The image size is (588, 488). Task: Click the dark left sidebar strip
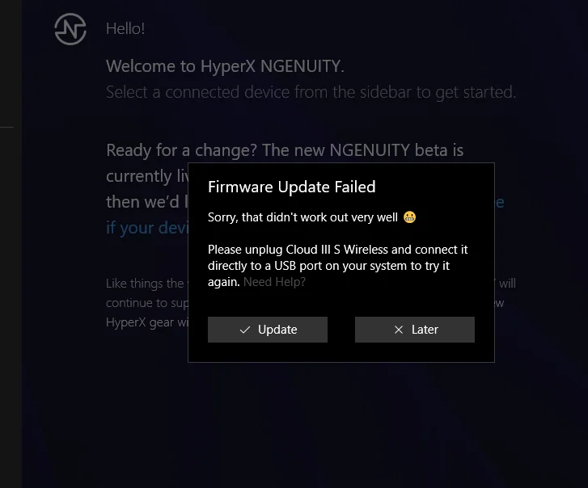[11, 244]
